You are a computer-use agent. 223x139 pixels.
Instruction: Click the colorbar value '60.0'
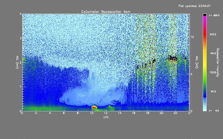point(213,91)
